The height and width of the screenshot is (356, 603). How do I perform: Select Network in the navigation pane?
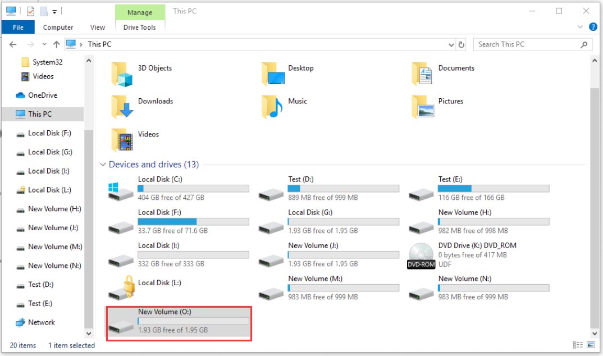42,322
